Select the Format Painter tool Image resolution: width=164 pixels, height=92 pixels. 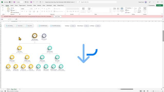coord(15,13)
